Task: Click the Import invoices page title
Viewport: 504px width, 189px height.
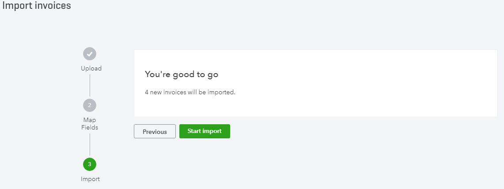Action: [x=37, y=5]
